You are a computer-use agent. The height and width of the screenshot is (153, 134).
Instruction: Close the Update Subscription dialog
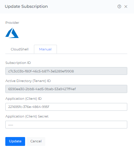126,7
